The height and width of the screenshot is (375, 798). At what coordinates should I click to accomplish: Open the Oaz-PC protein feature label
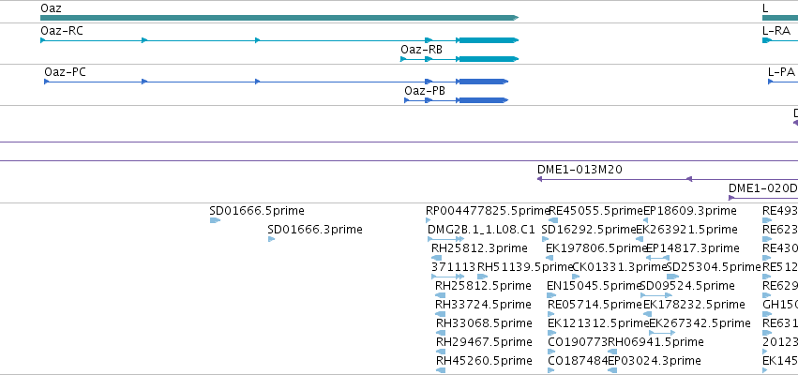click(x=65, y=72)
